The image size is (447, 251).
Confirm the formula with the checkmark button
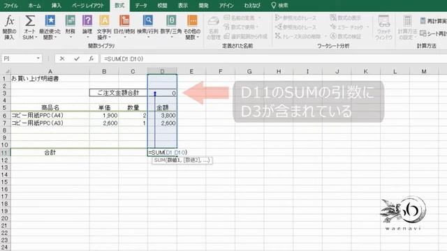tap(77, 59)
